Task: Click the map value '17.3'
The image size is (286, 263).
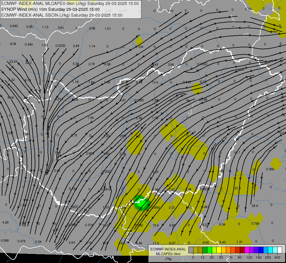Action: pos(156,243)
